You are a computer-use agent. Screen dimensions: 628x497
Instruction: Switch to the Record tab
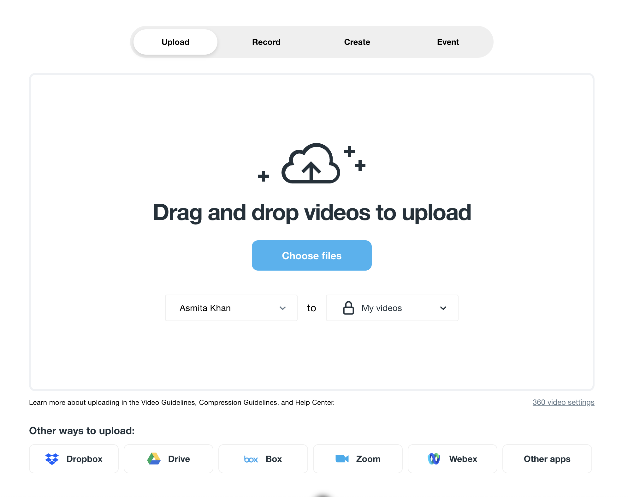point(266,42)
